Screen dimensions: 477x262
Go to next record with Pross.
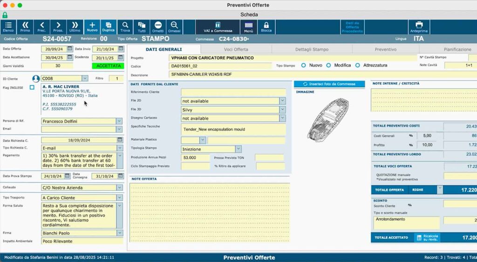coord(58,27)
